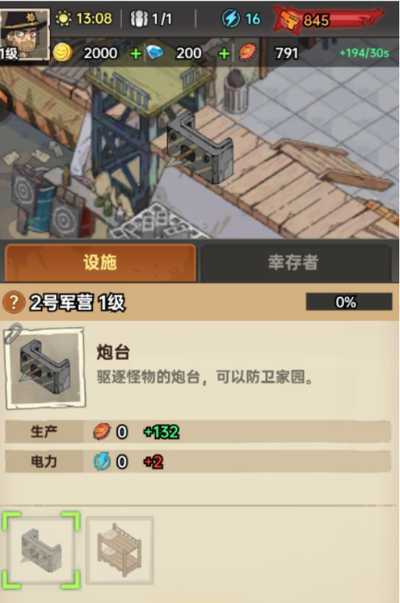The image size is (400, 603).
Task: Add diamonds with the plus beside 200
Action: pyautogui.click(x=224, y=54)
